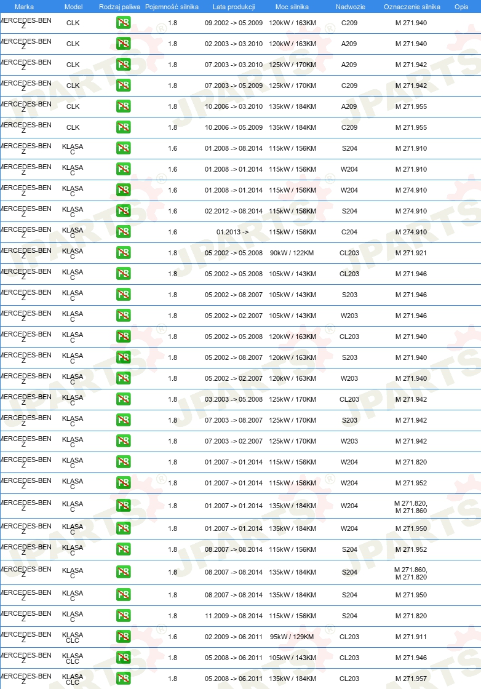Select the engine code cell M 271.911
Screen dimensions: 481x689
coord(411,637)
